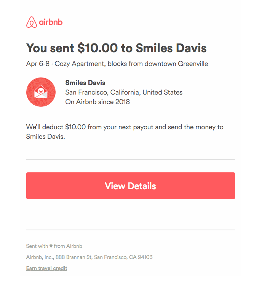Click the heart icon in the footer

click(51, 246)
